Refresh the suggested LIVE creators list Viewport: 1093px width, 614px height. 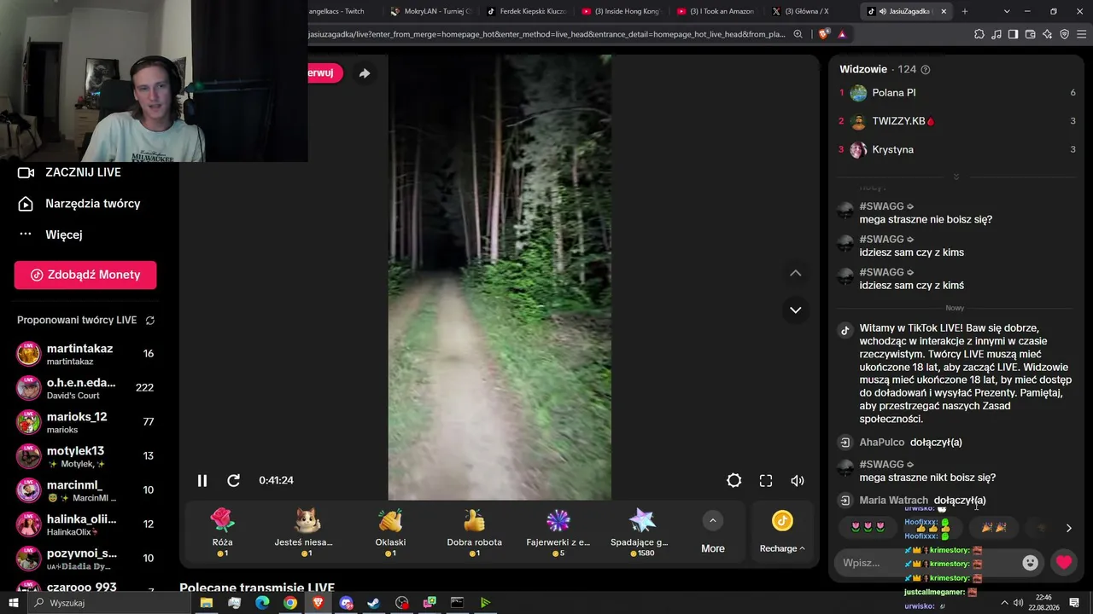(x=150, y=321)
